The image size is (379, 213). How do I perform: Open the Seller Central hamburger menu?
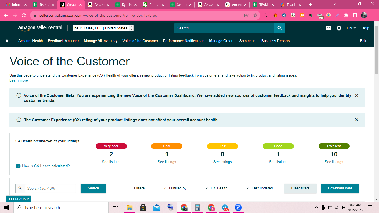point(7,28)
